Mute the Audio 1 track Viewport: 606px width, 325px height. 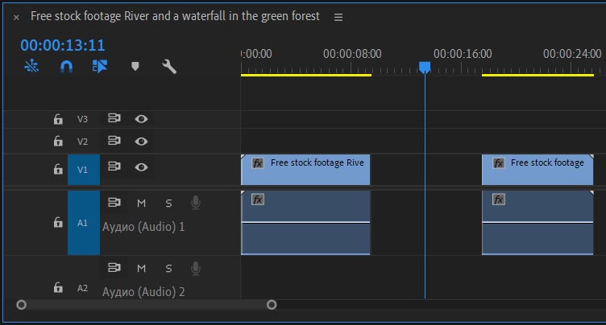142,203
